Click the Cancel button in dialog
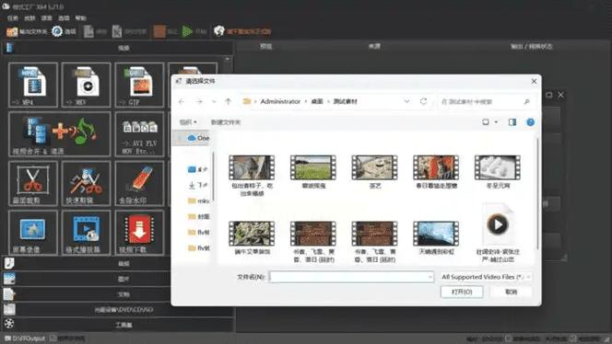This screenshot has width=612, height=344. (x=511, y=292)
